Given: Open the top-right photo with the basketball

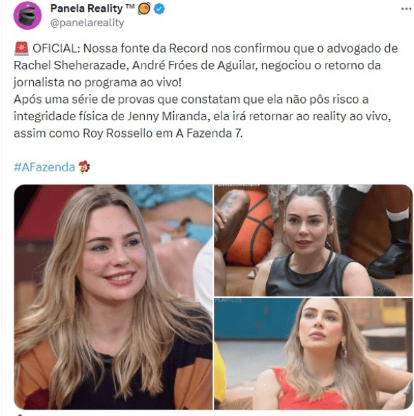Looking at the screenshot, I should click(313, 240).
